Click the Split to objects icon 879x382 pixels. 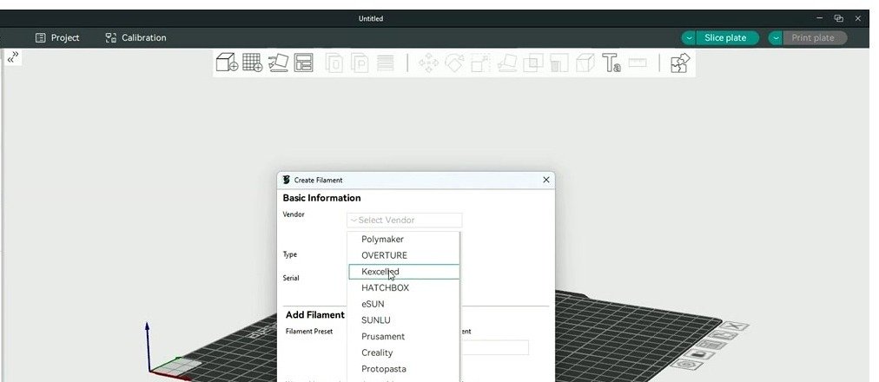pos(334,63)
